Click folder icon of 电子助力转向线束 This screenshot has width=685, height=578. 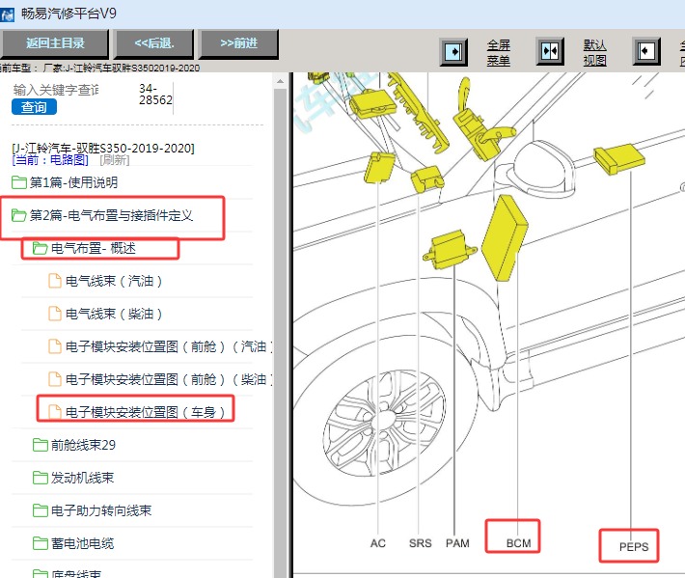click(x=41, y=510)
